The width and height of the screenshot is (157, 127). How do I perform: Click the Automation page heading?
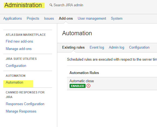point(77,33)
